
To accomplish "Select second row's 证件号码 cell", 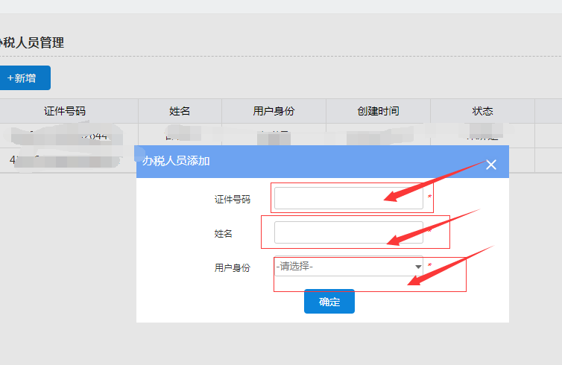I will pyautogui.click(x=65, y=159).
